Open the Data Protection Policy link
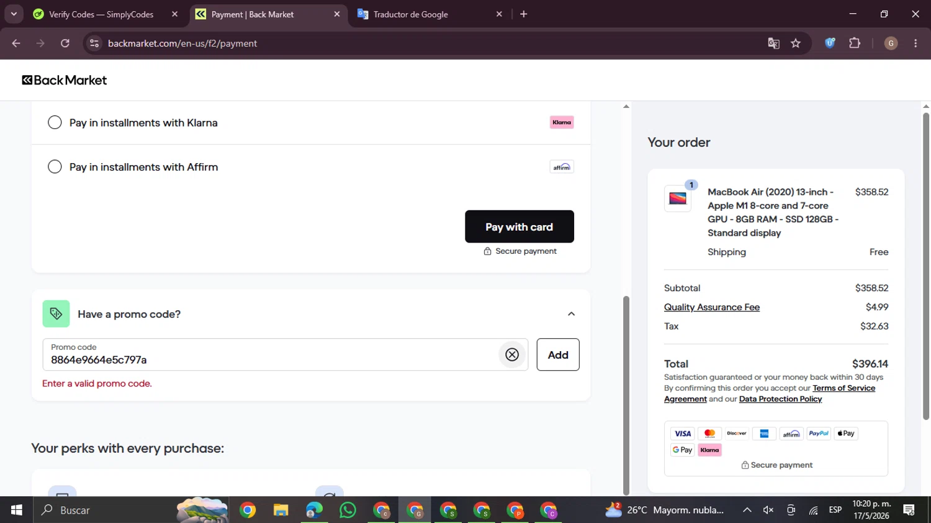The image size is (931, 523). [780, 399]
